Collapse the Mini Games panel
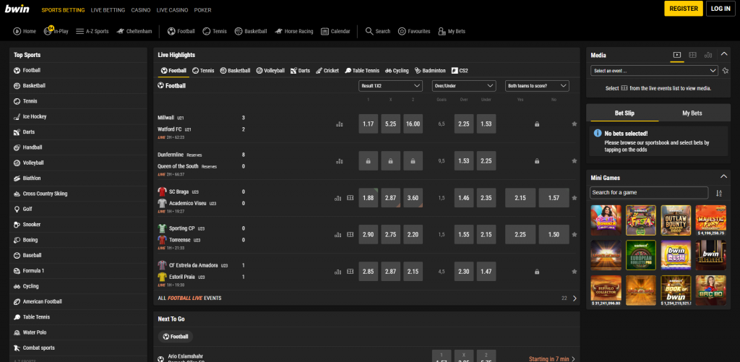This screenshot has height=362, width=740. 724,177
